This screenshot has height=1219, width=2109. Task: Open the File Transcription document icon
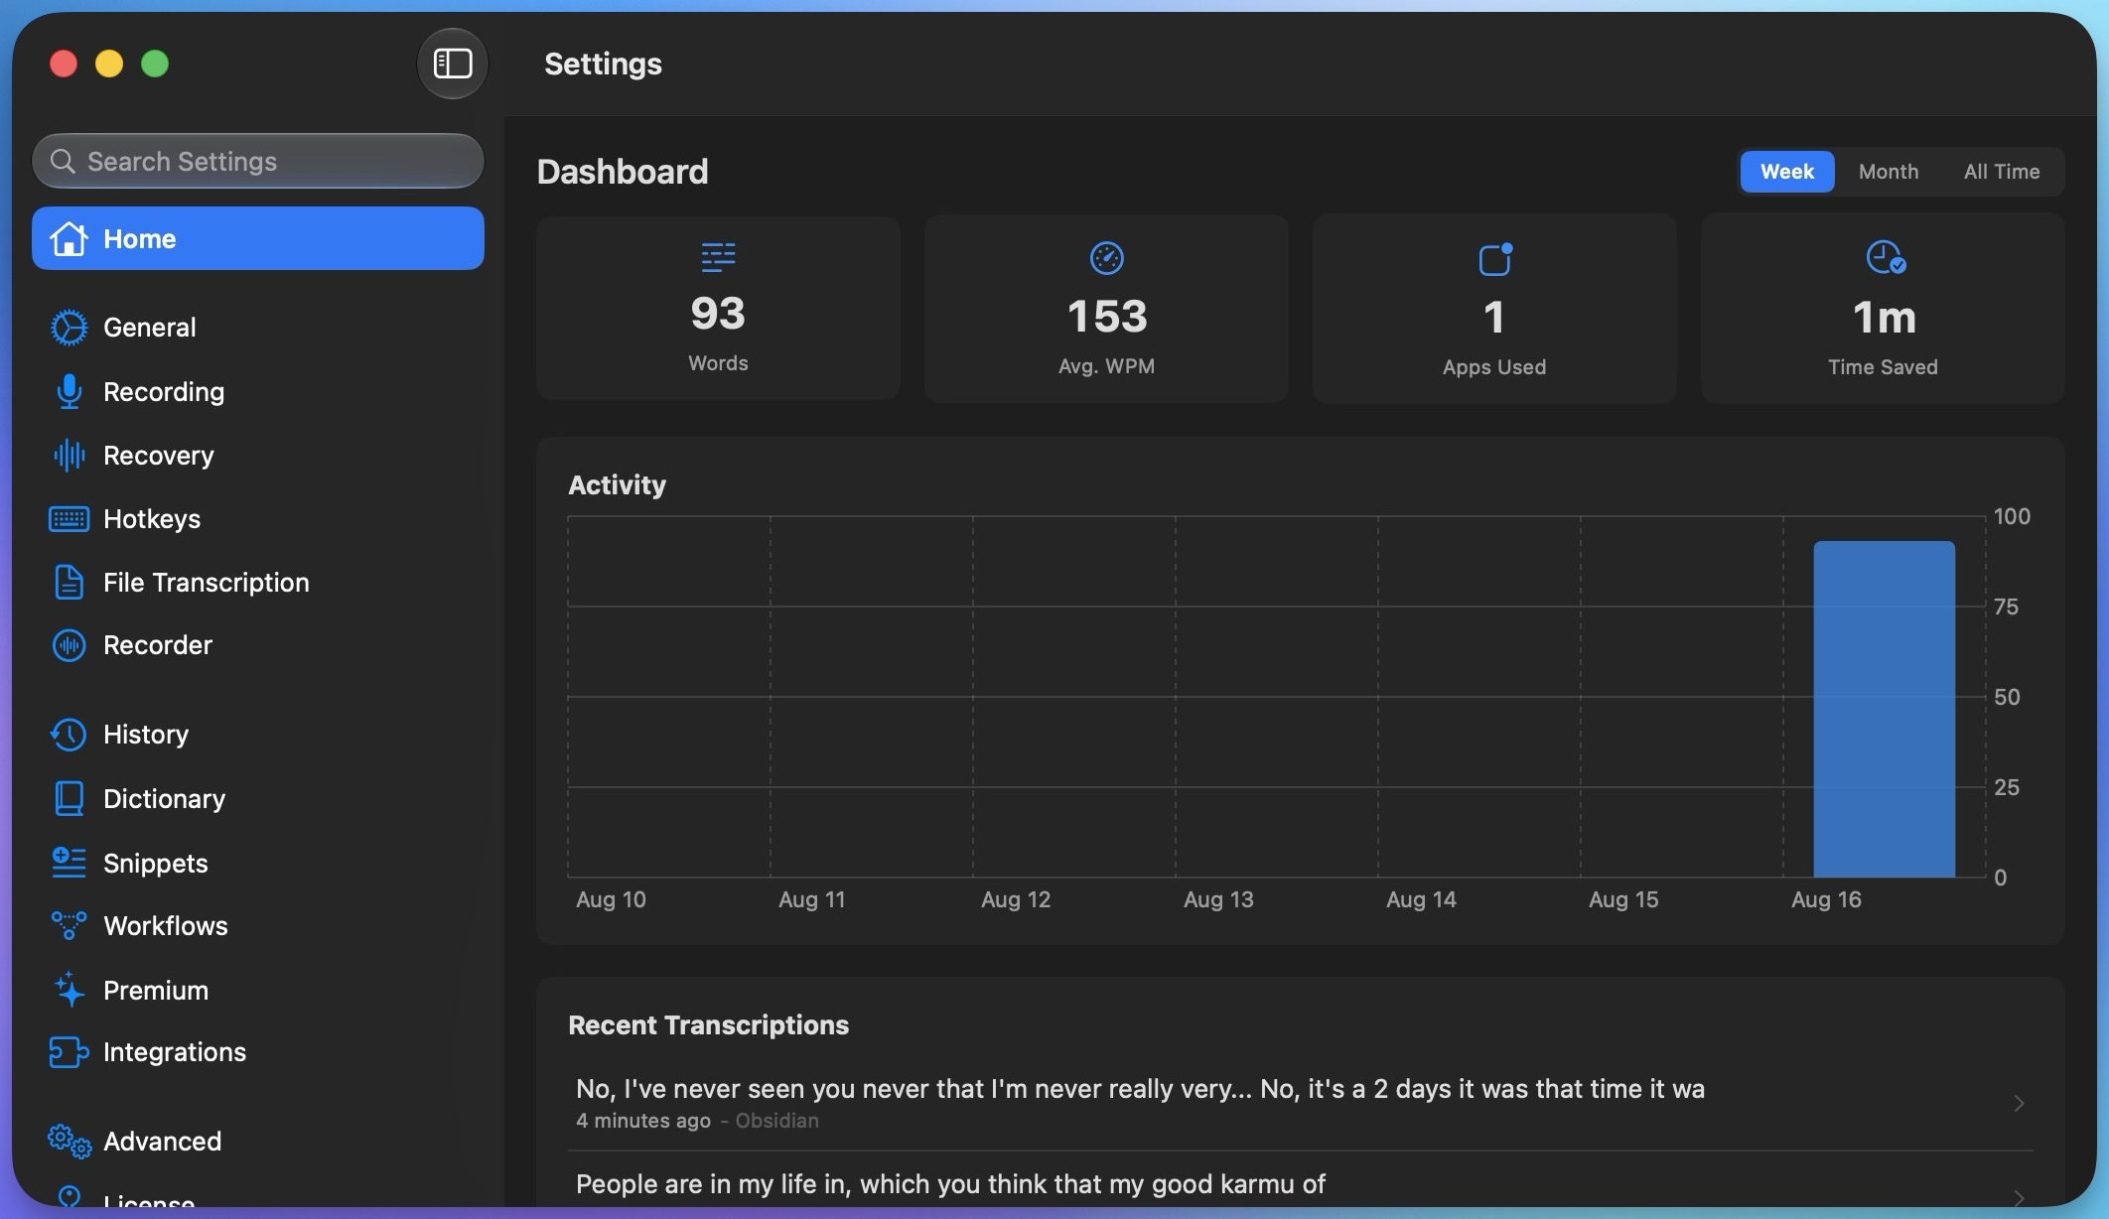pos(69,583)
